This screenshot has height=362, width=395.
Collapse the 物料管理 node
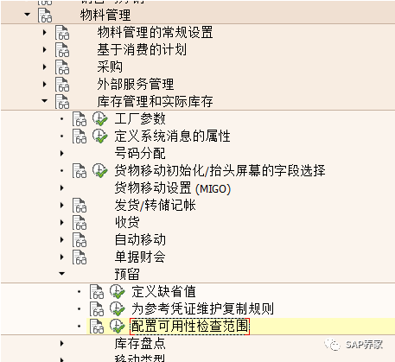click(28, 14)
